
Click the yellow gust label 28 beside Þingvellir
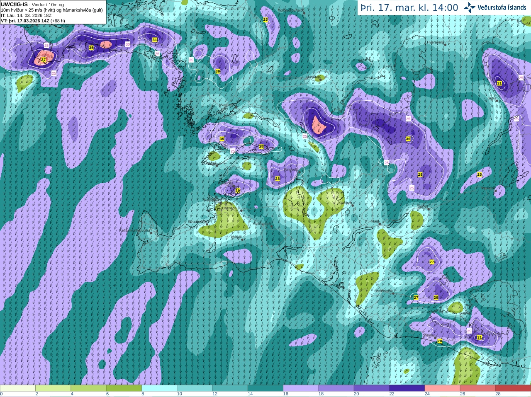point(278,179)
